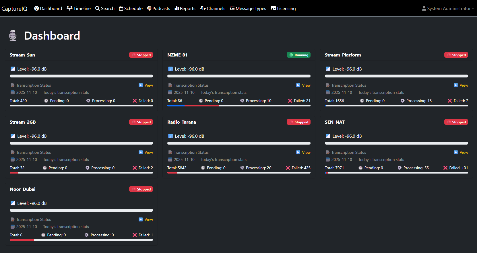Click the Transcription Status document icon in the Stream_2GB card
This screenshot has width=477, height=253.
point(13,152)
